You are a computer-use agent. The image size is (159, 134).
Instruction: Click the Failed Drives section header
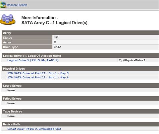click(x=81, y=99)
